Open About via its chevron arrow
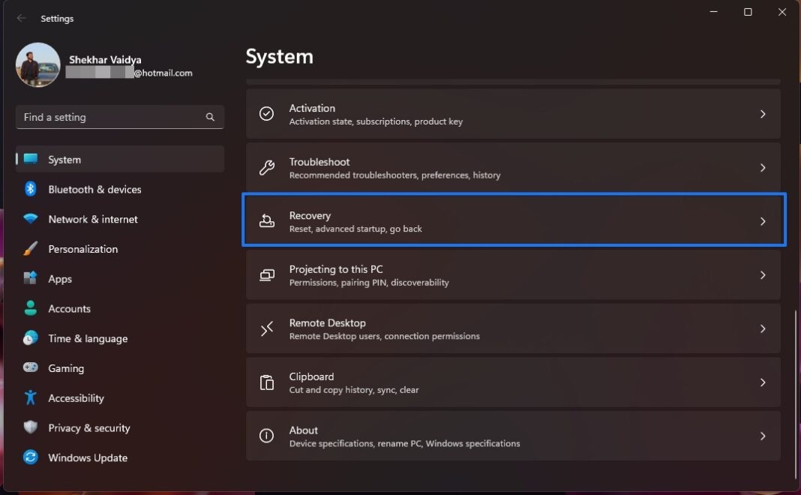The image size is (801, 495). pyautogui.click(x=763, y=436)
